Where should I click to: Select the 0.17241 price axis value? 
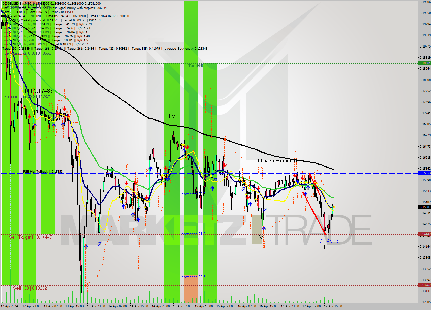pyautogui.click(x=425, y=113)
